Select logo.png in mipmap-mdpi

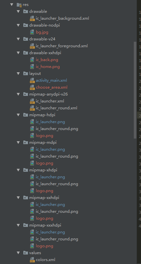pyautogui.click(x=44, y=163)
